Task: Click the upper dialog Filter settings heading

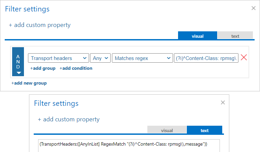Action: [27, 9]
